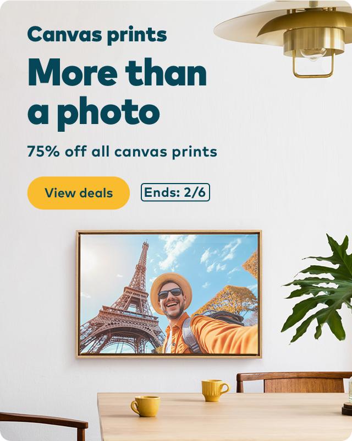Screen dimensions: 352x441
Task: Open the framed Eiffel Tower canvas image
Action: [169, 294]
